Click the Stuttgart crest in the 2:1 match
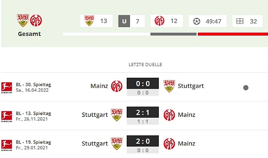The width and height of the screenshot is (268, 158). pos(117,115)
